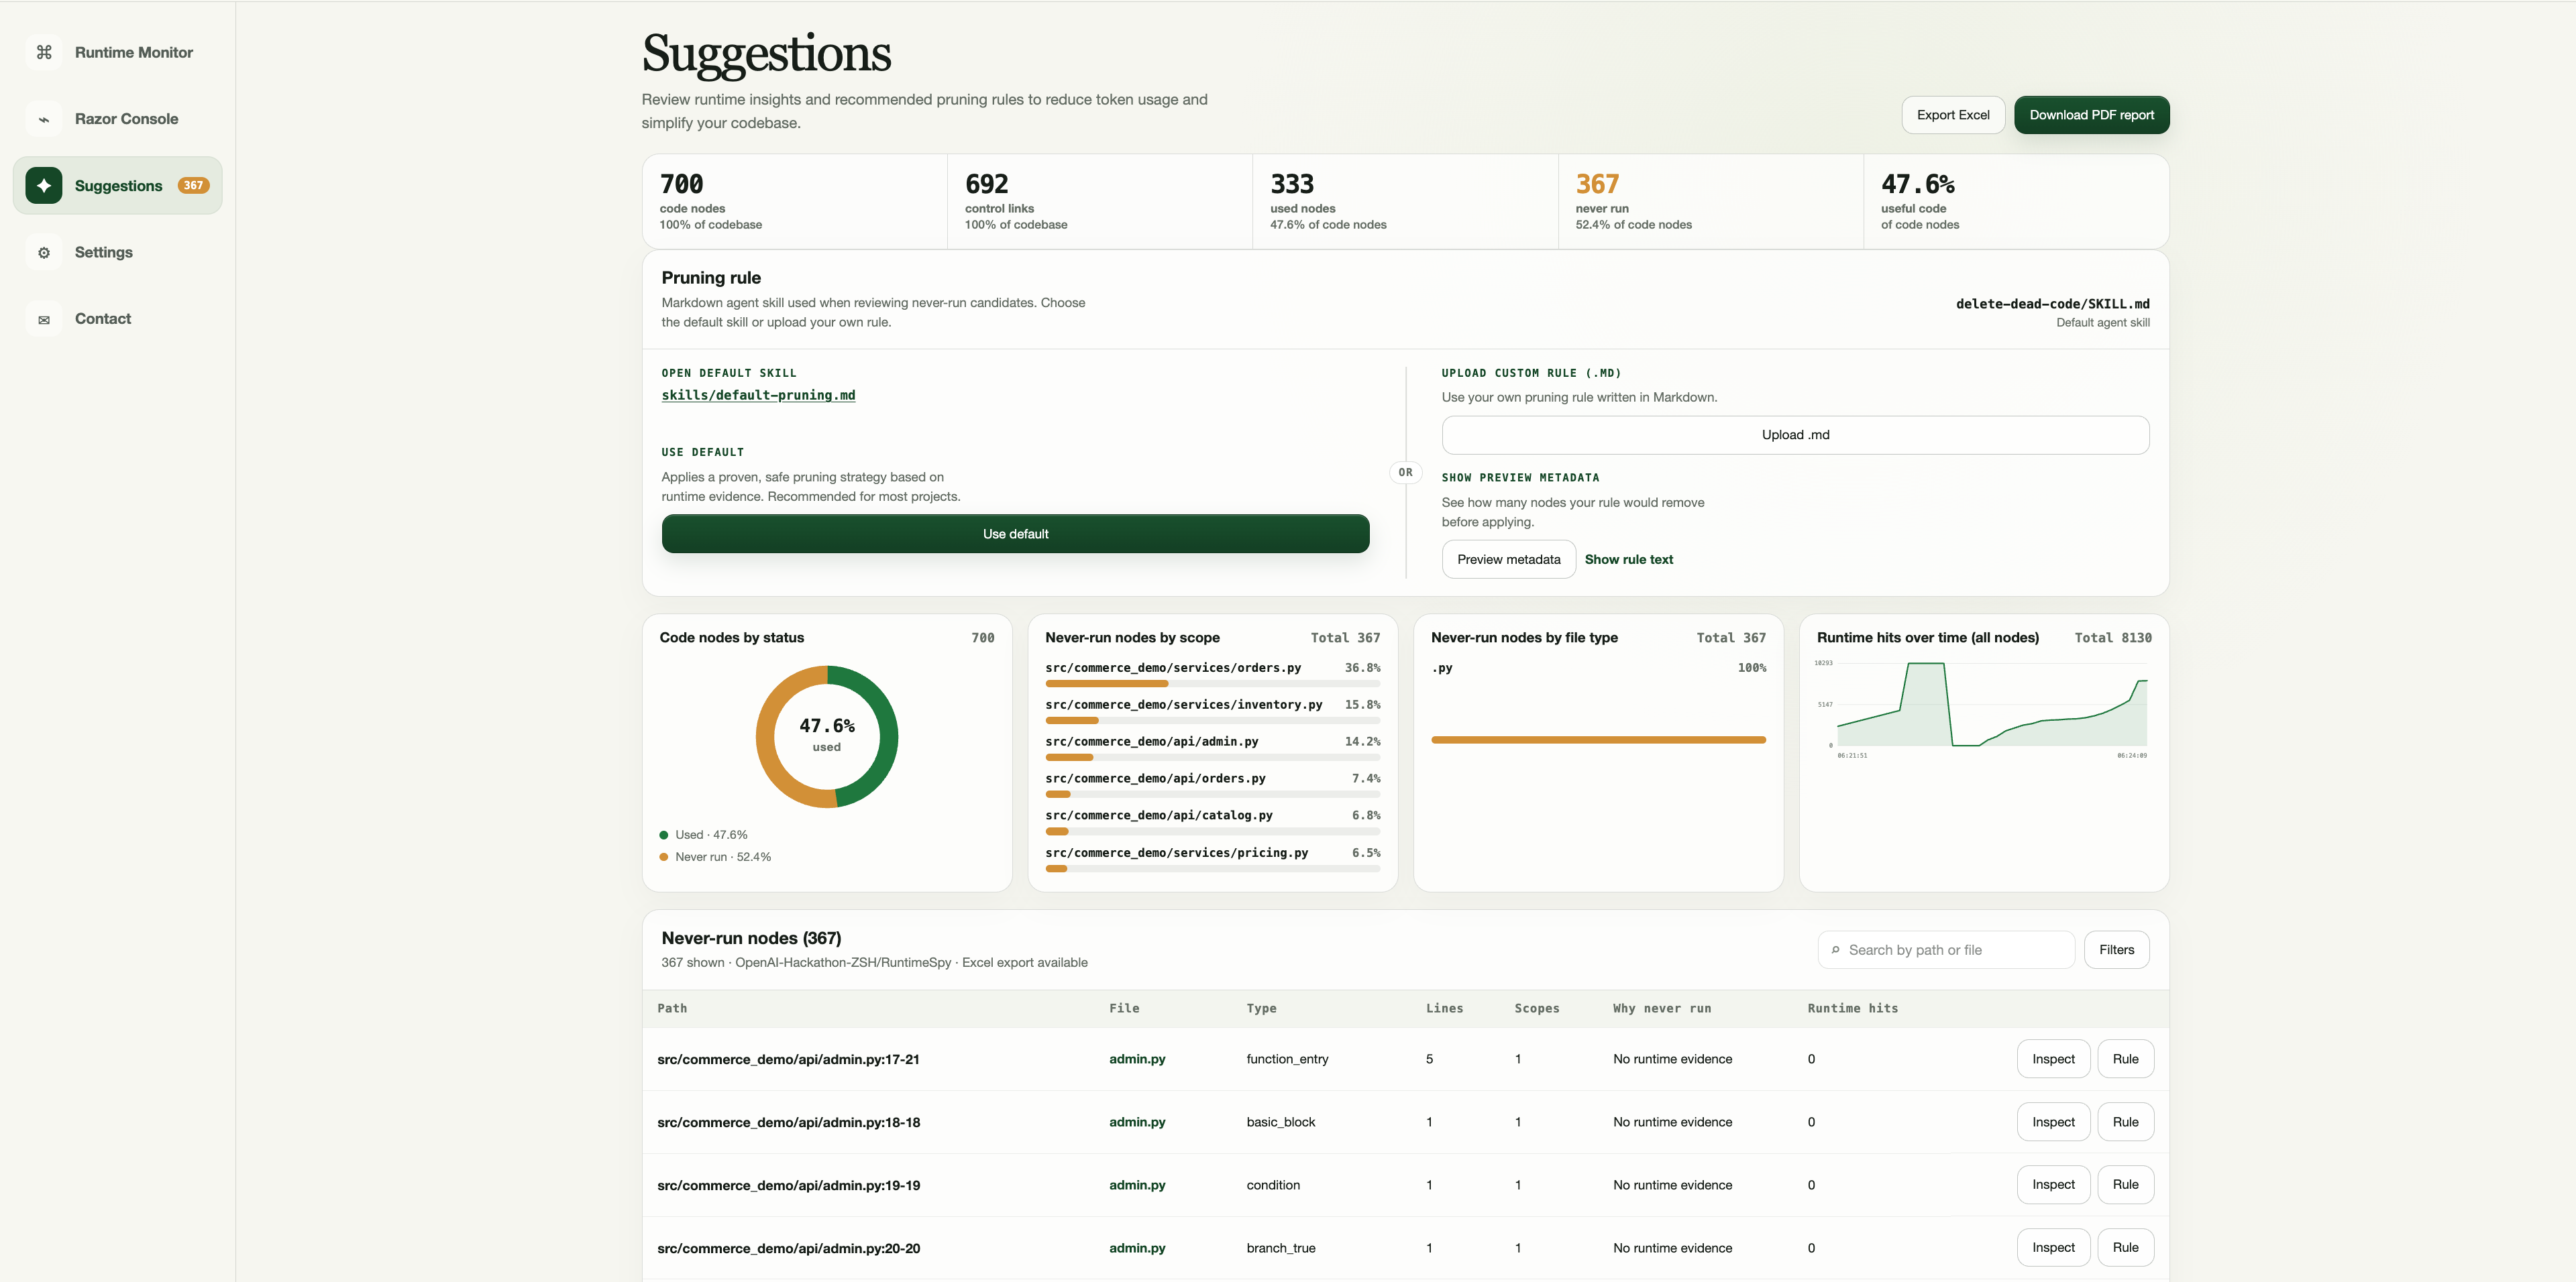This screenshot has height=1282, width=2576.
Task: Click the .py file type progress bar
Action: tap(1598, 740)
